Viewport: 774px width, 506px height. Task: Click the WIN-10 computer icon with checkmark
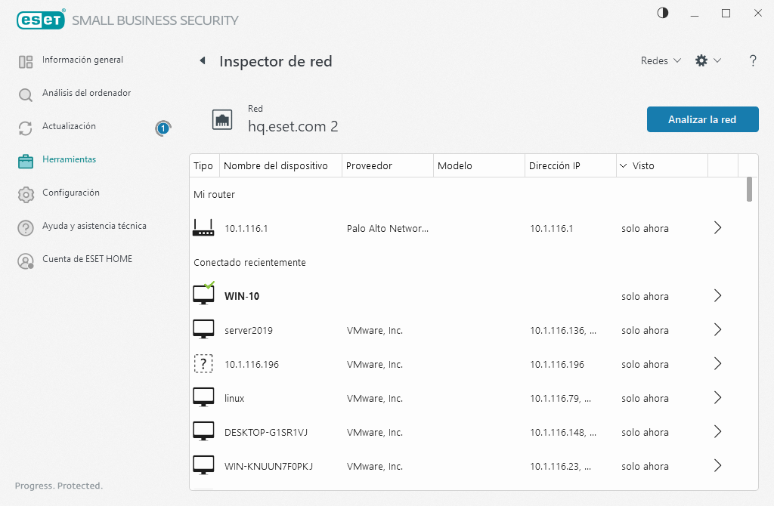click(203, 295)
